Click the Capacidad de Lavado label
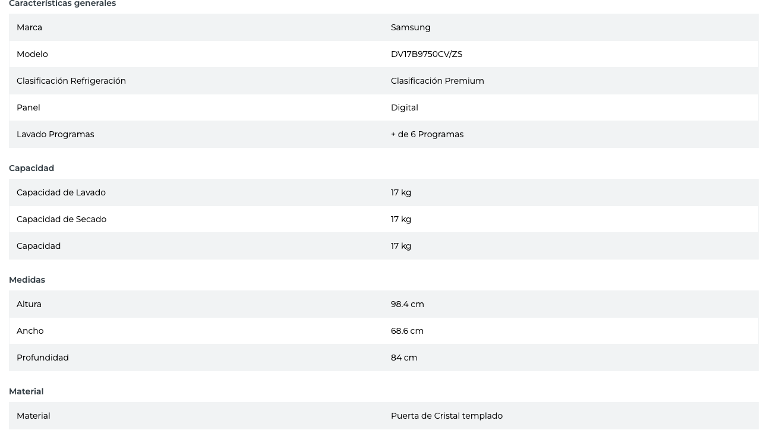 pos(61,192)
